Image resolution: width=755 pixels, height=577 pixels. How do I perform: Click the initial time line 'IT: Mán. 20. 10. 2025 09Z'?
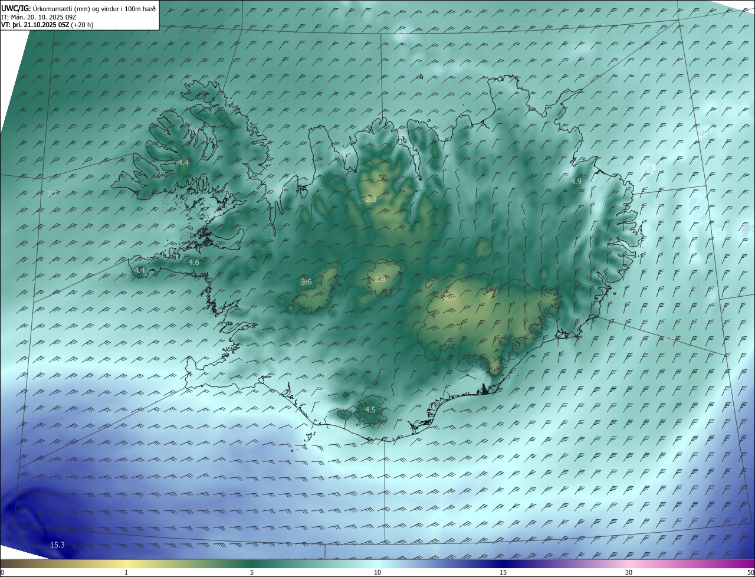click(40, 17)
